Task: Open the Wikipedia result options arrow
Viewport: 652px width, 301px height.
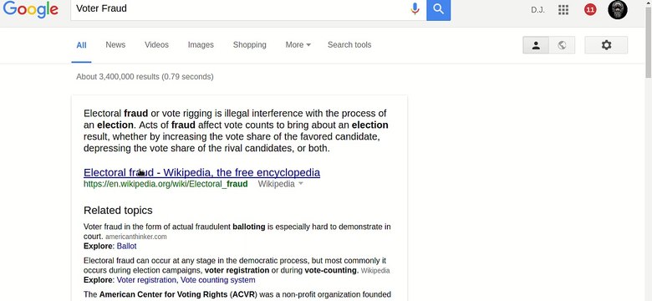Action: coord(301,184)
